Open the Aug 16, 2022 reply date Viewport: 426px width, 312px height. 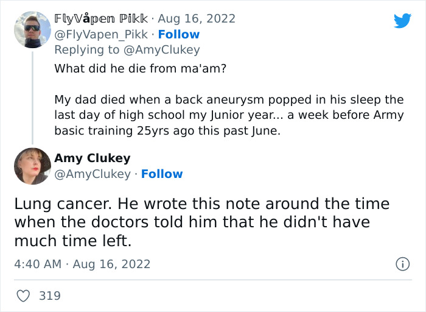[x=197, y=18]
